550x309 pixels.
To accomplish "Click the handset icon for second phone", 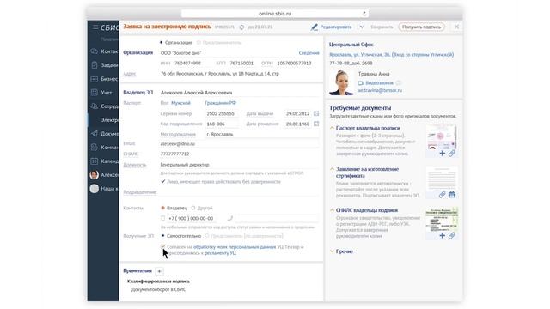I will tap(229, 218).
